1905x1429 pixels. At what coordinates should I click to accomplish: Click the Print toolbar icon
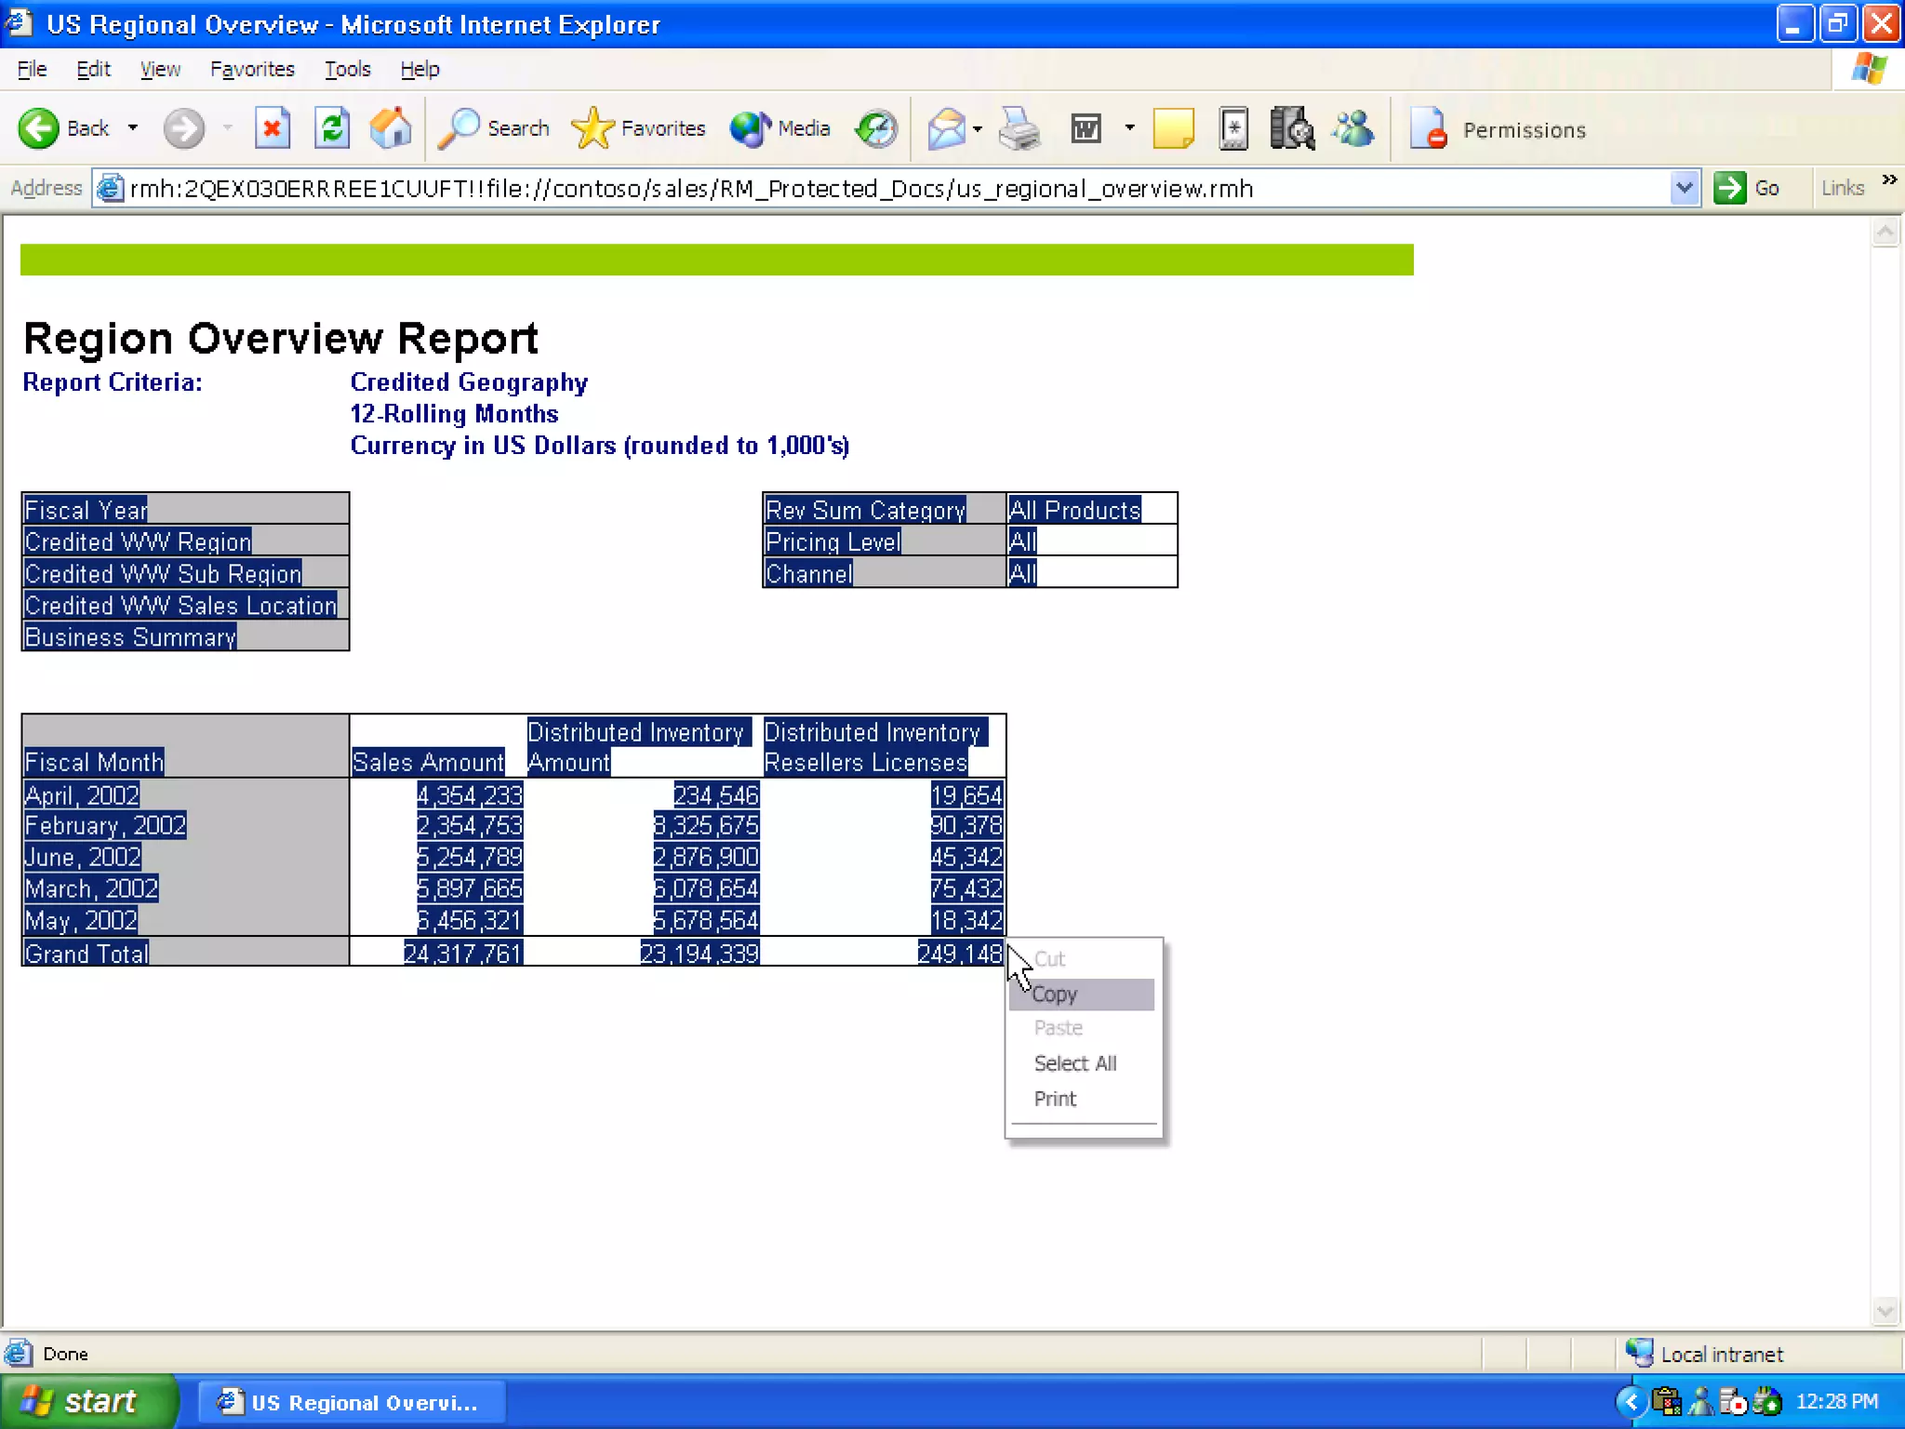(1019, 128)
